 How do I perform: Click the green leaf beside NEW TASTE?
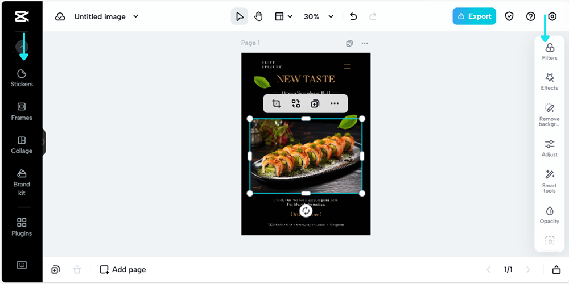tap(262, 82)
